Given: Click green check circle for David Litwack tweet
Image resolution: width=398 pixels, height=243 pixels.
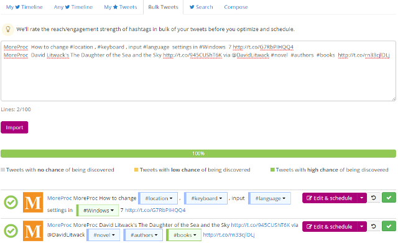Looking at the screenshot, I should pyautogui.click(x=11, y=231).
